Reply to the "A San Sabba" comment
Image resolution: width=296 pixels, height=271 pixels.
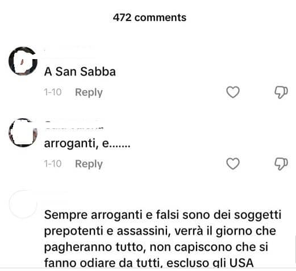coord(89,93)
